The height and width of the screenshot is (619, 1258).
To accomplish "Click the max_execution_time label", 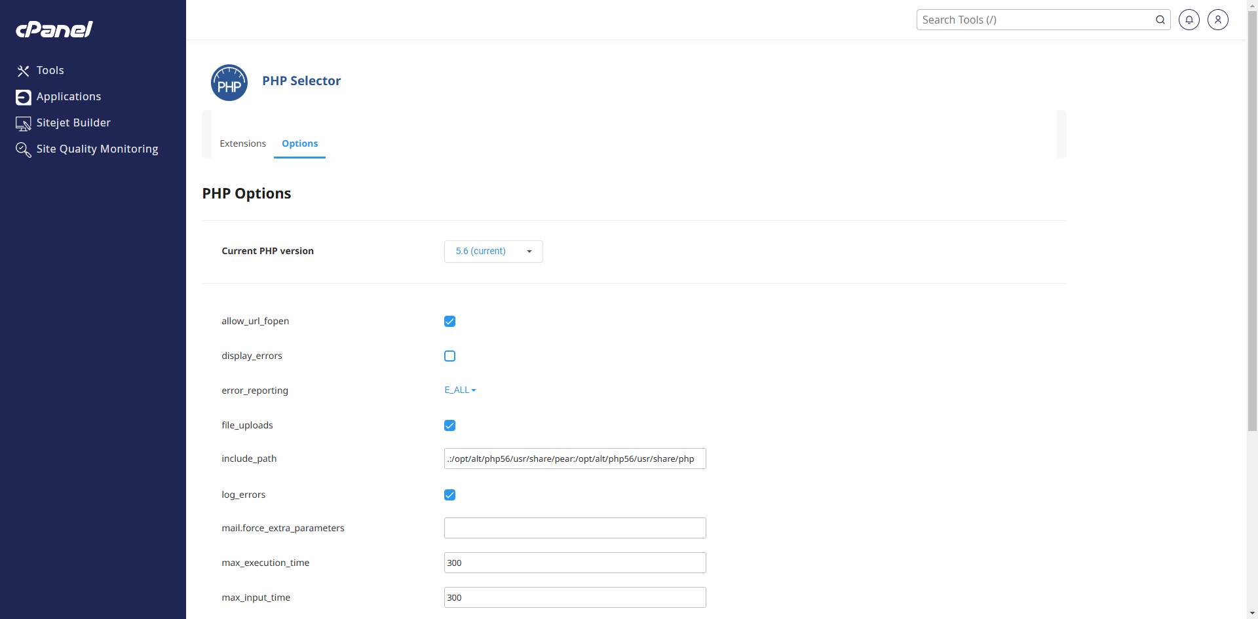I will coord(265,563).
